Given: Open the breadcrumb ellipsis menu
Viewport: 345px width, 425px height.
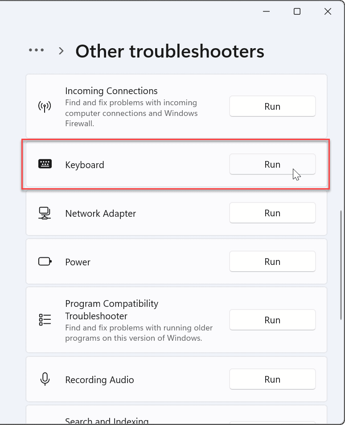Looking at the screenshot, I should (x=36, y=50).
